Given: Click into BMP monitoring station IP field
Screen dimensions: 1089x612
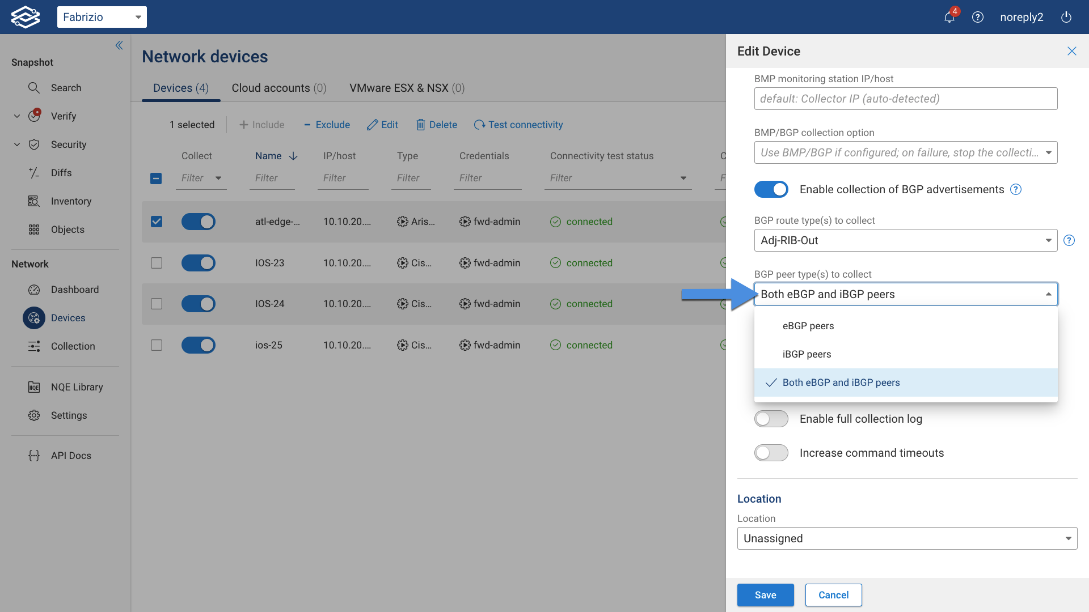Looking at the screenshot, I should pos(905,99).
